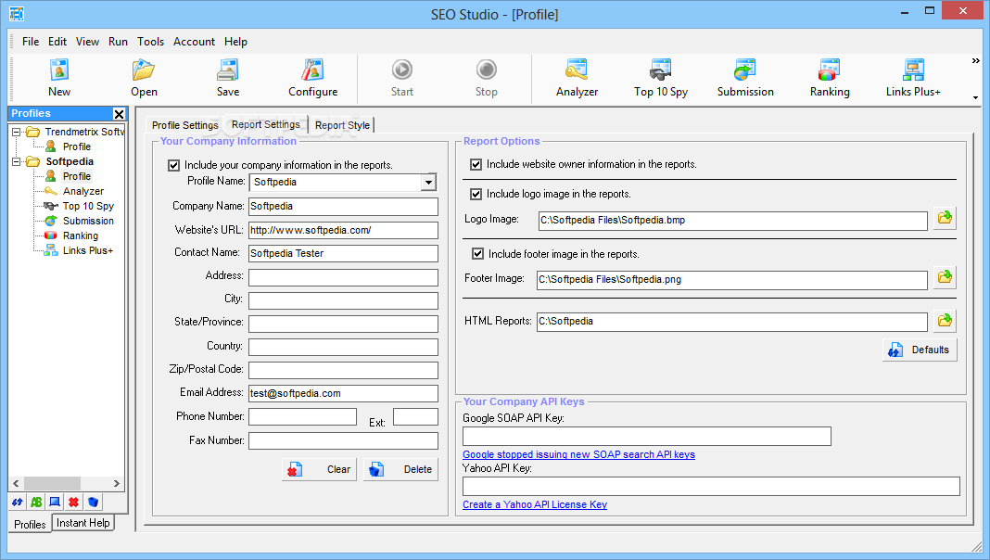Select Top 10 Spy in the profiles tree
Image resolution: width=990 pixels, height=560 pixels.
(88, 206)
